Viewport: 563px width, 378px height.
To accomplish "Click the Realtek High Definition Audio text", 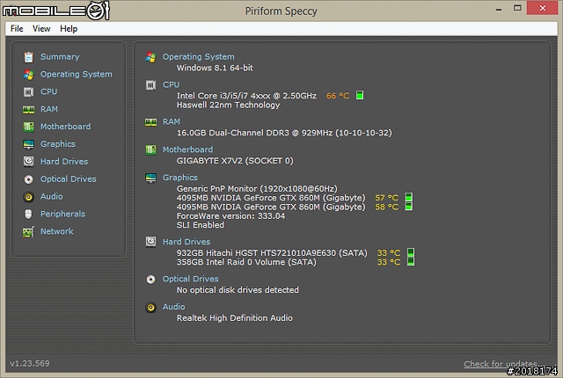I will point(235,318).
